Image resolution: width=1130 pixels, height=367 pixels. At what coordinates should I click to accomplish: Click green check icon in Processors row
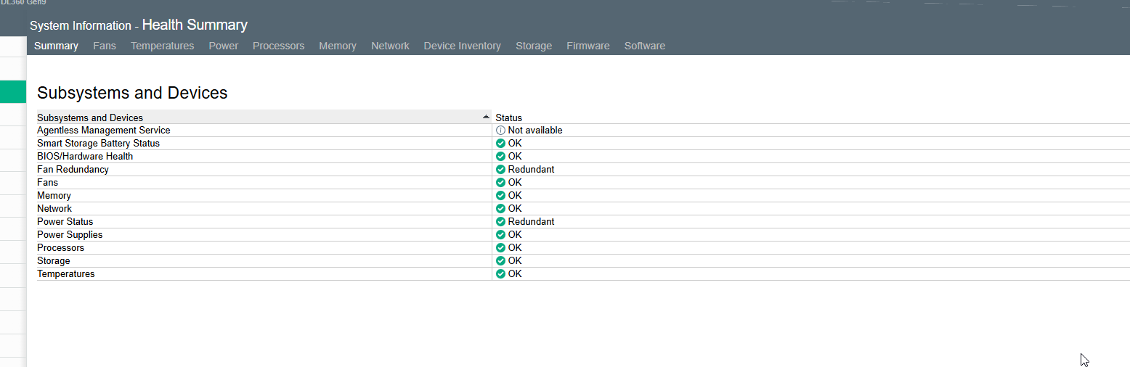tap(500, 248)
